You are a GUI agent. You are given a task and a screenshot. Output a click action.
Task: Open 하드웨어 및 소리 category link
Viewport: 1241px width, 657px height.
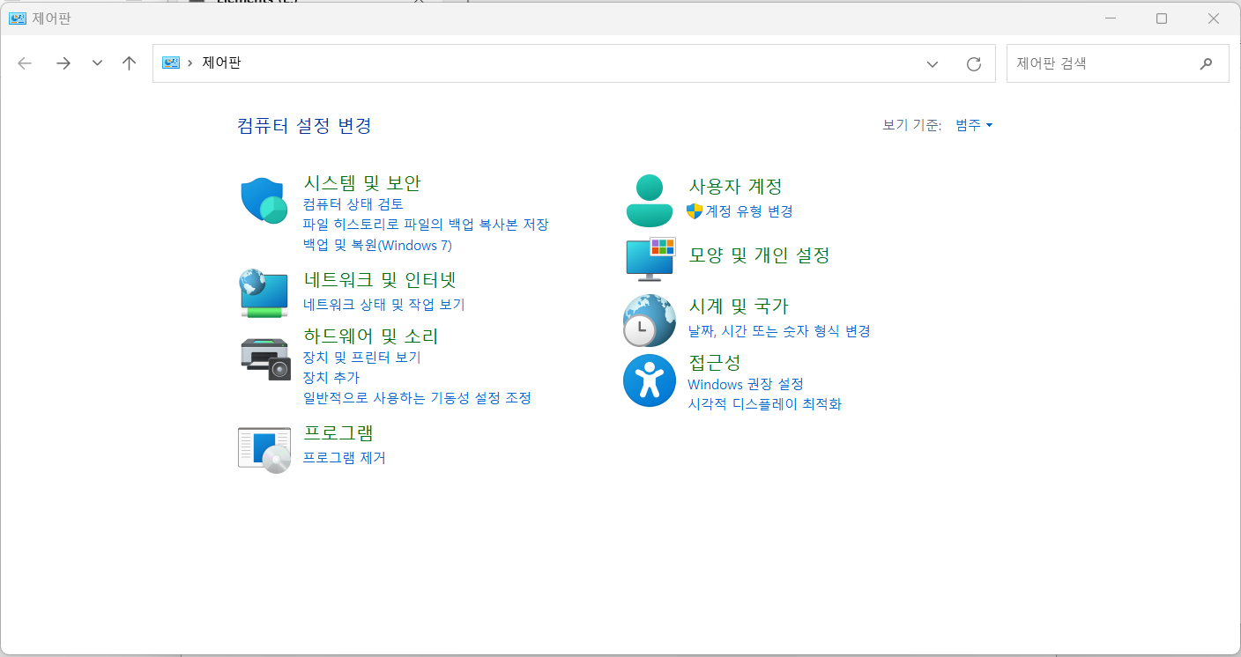point(371,336)
